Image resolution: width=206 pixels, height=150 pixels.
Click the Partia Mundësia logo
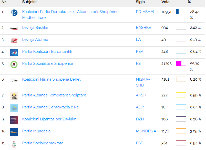pos(14,132)
